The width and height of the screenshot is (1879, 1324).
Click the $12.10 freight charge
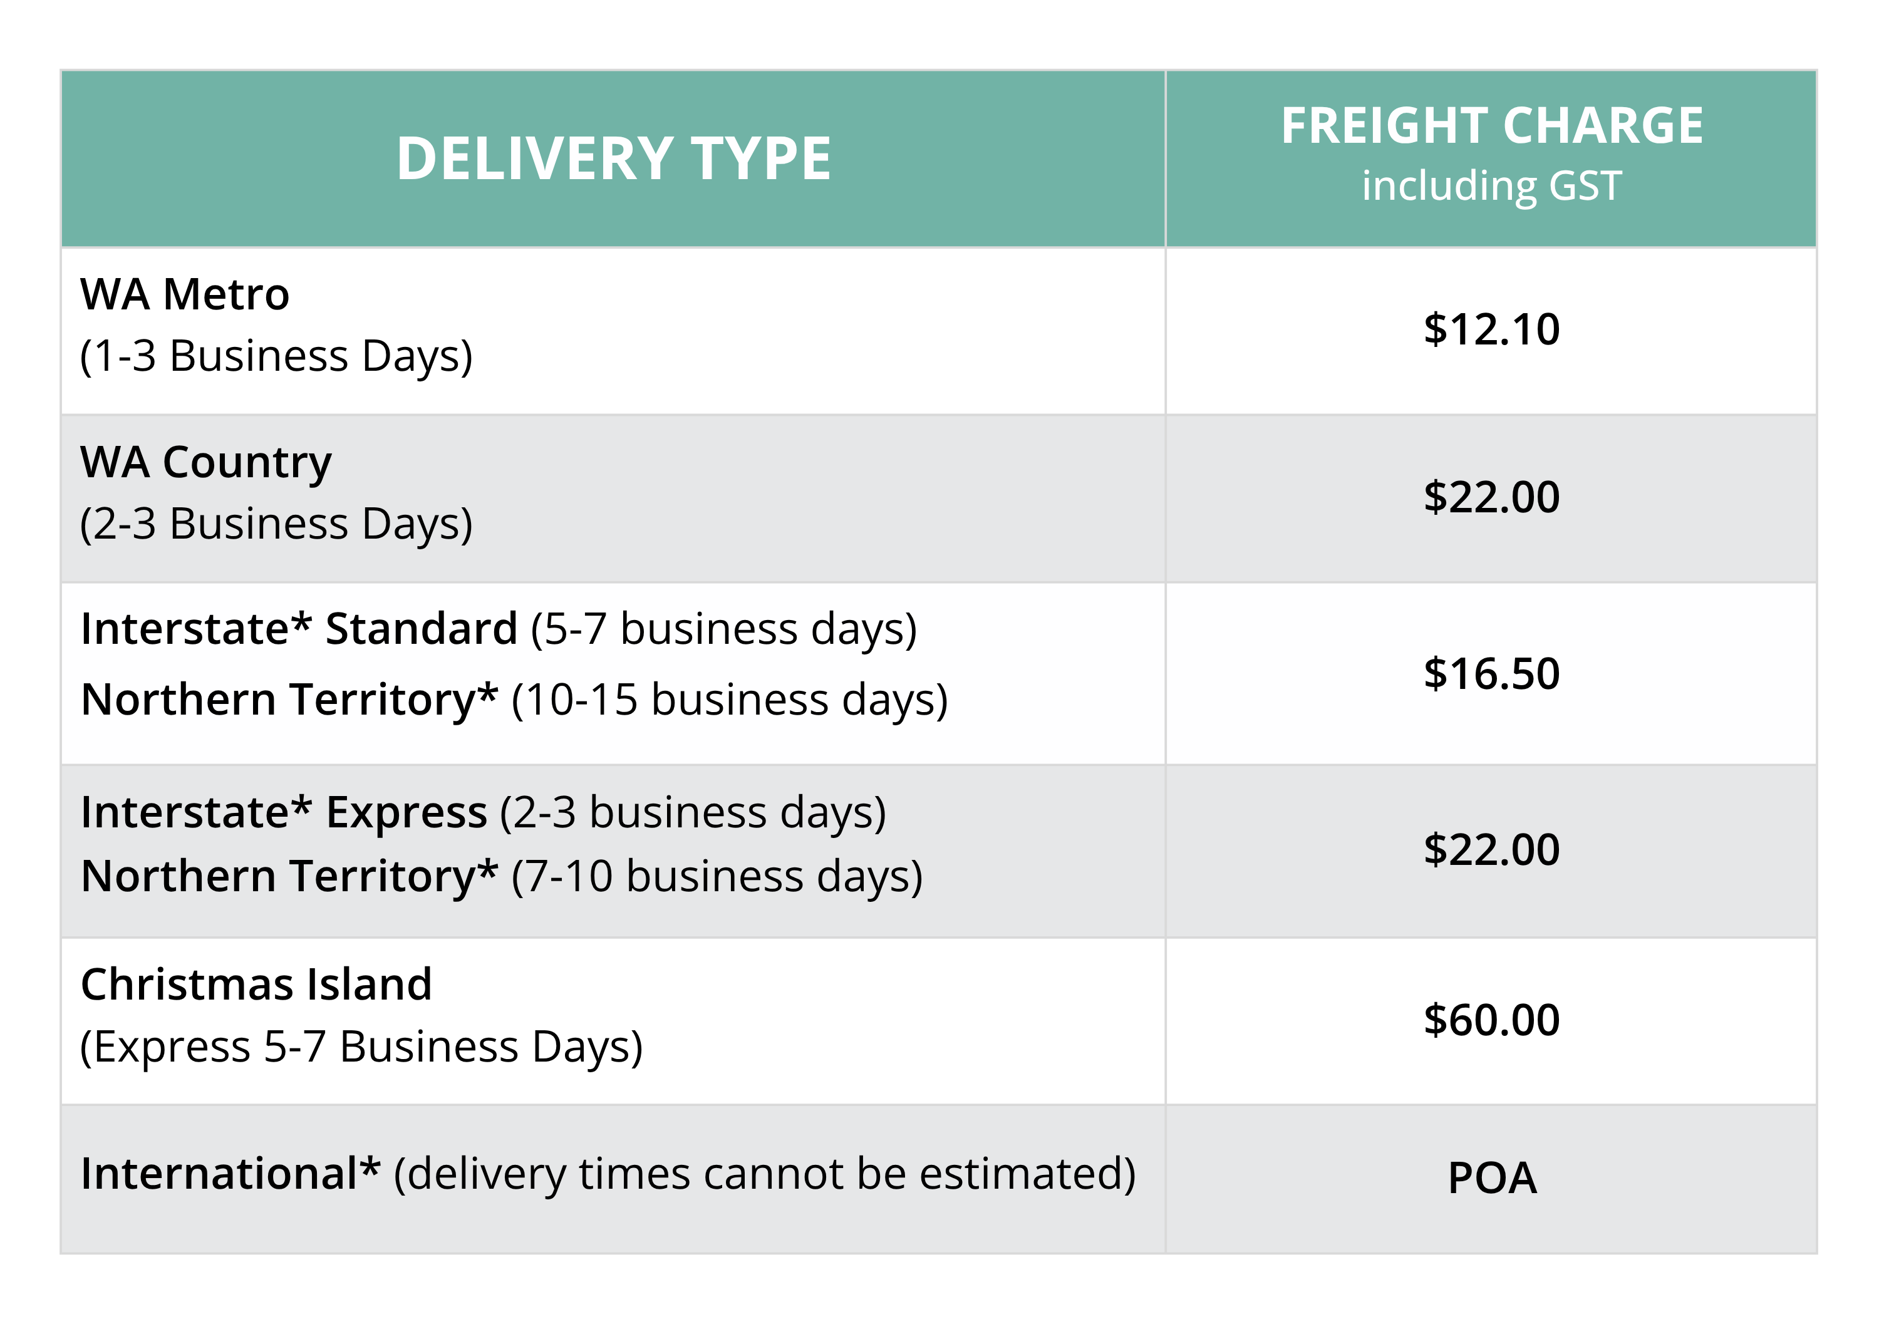[1491, 330]
